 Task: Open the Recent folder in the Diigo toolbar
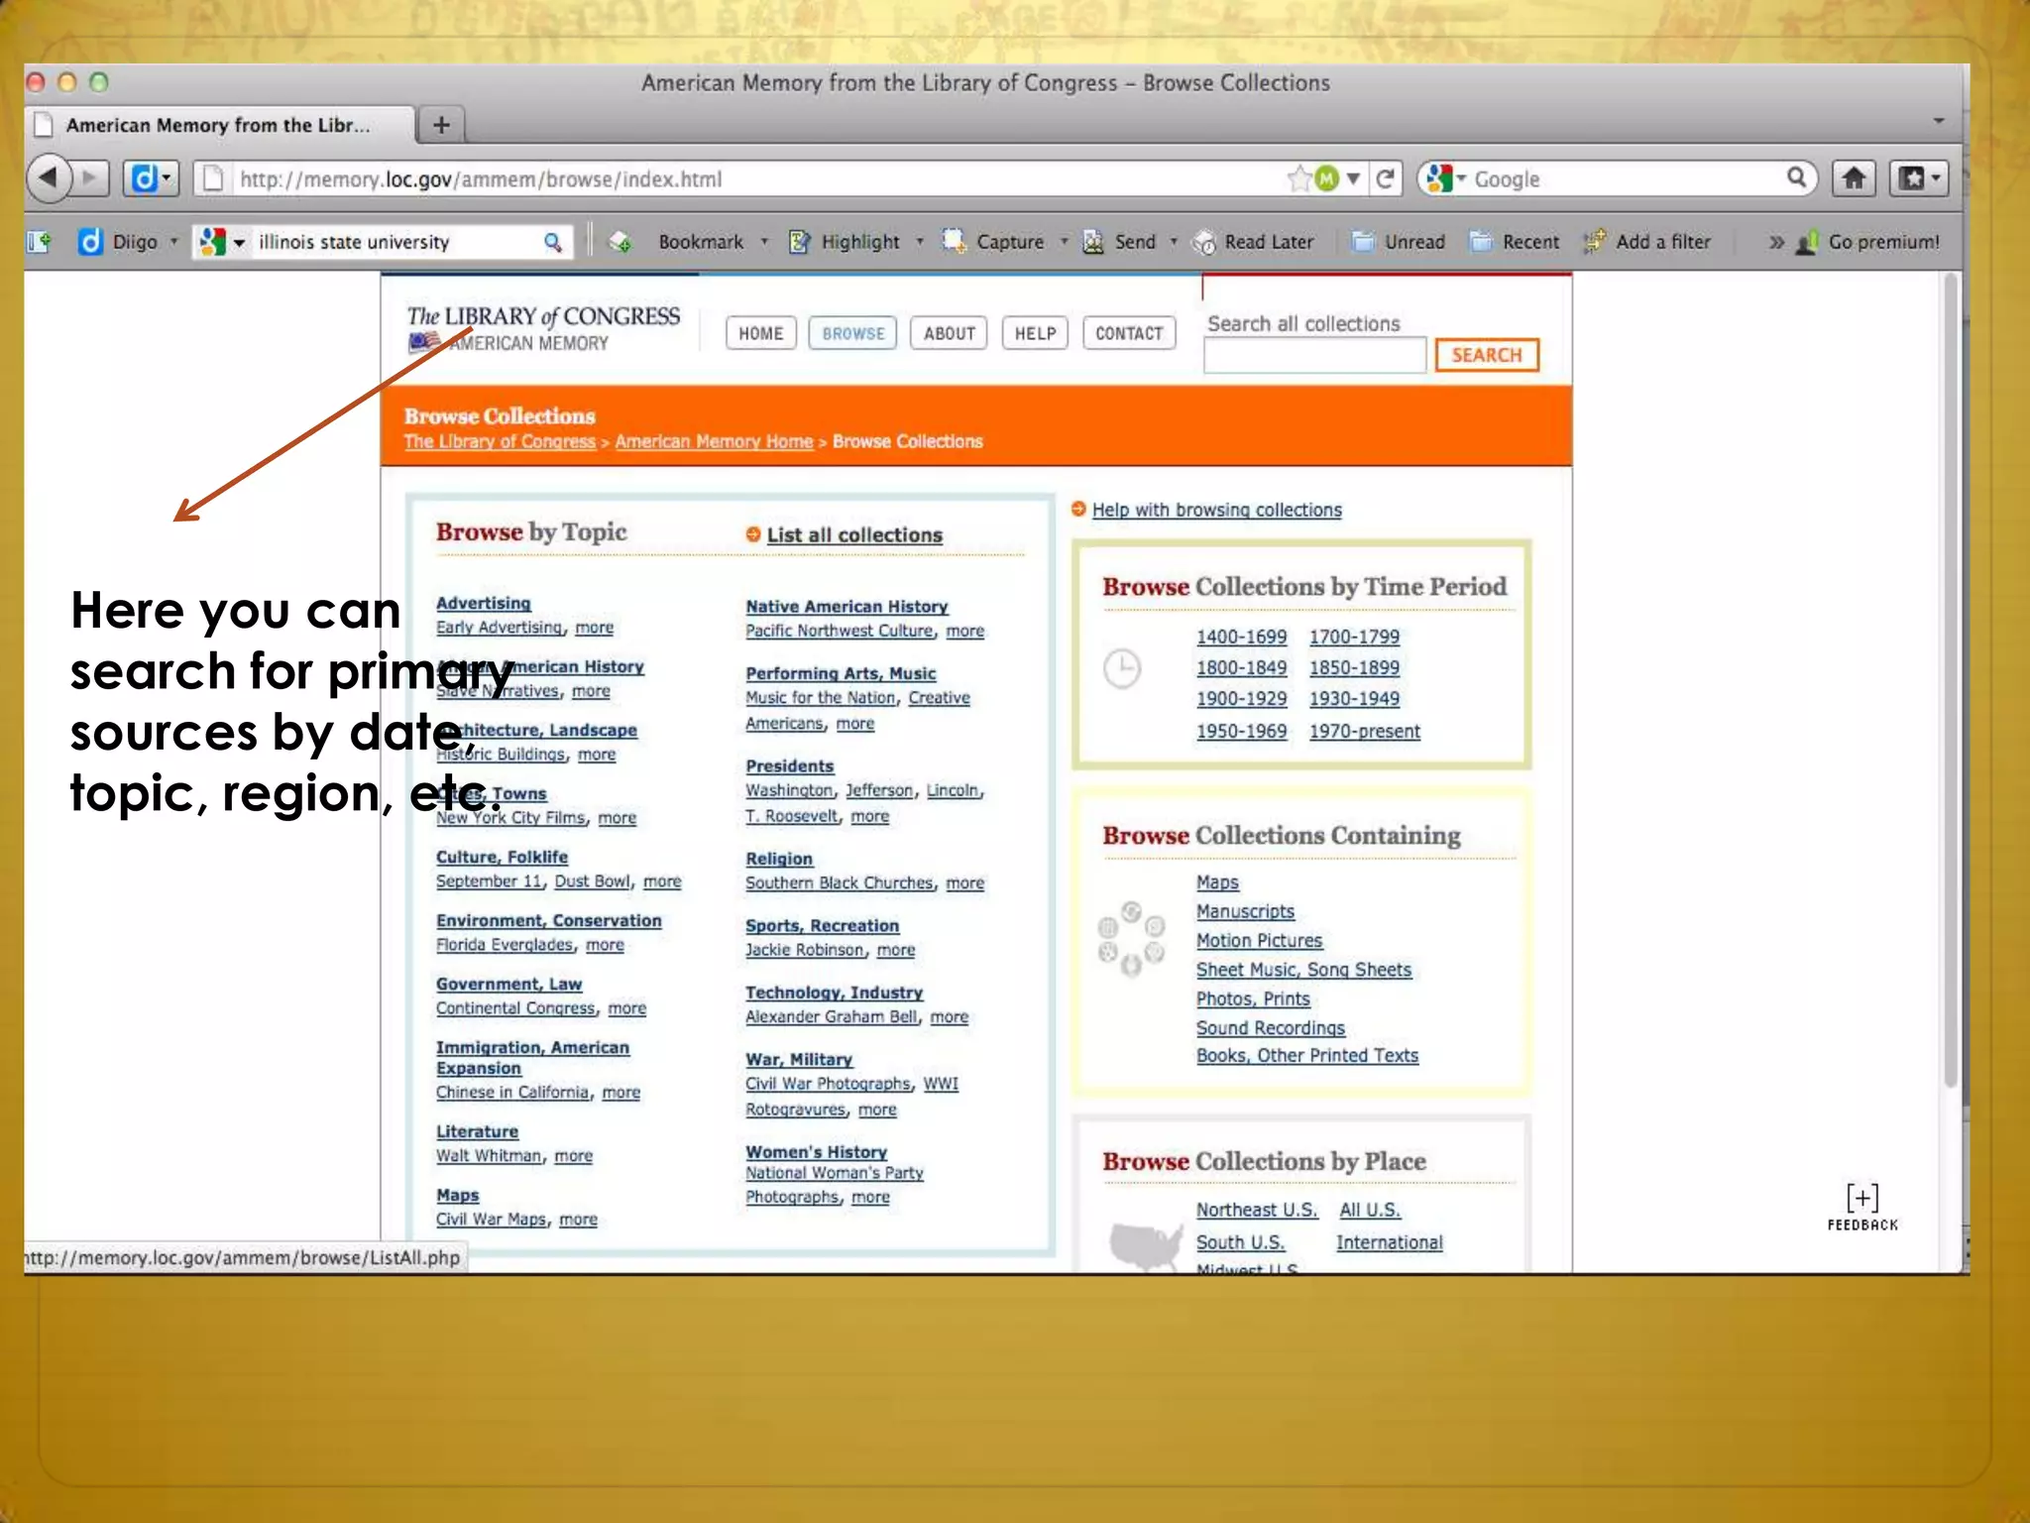[1515, 242]
